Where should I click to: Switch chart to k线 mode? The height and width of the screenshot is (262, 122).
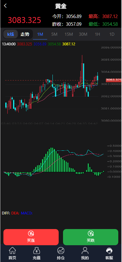[11, 34]
